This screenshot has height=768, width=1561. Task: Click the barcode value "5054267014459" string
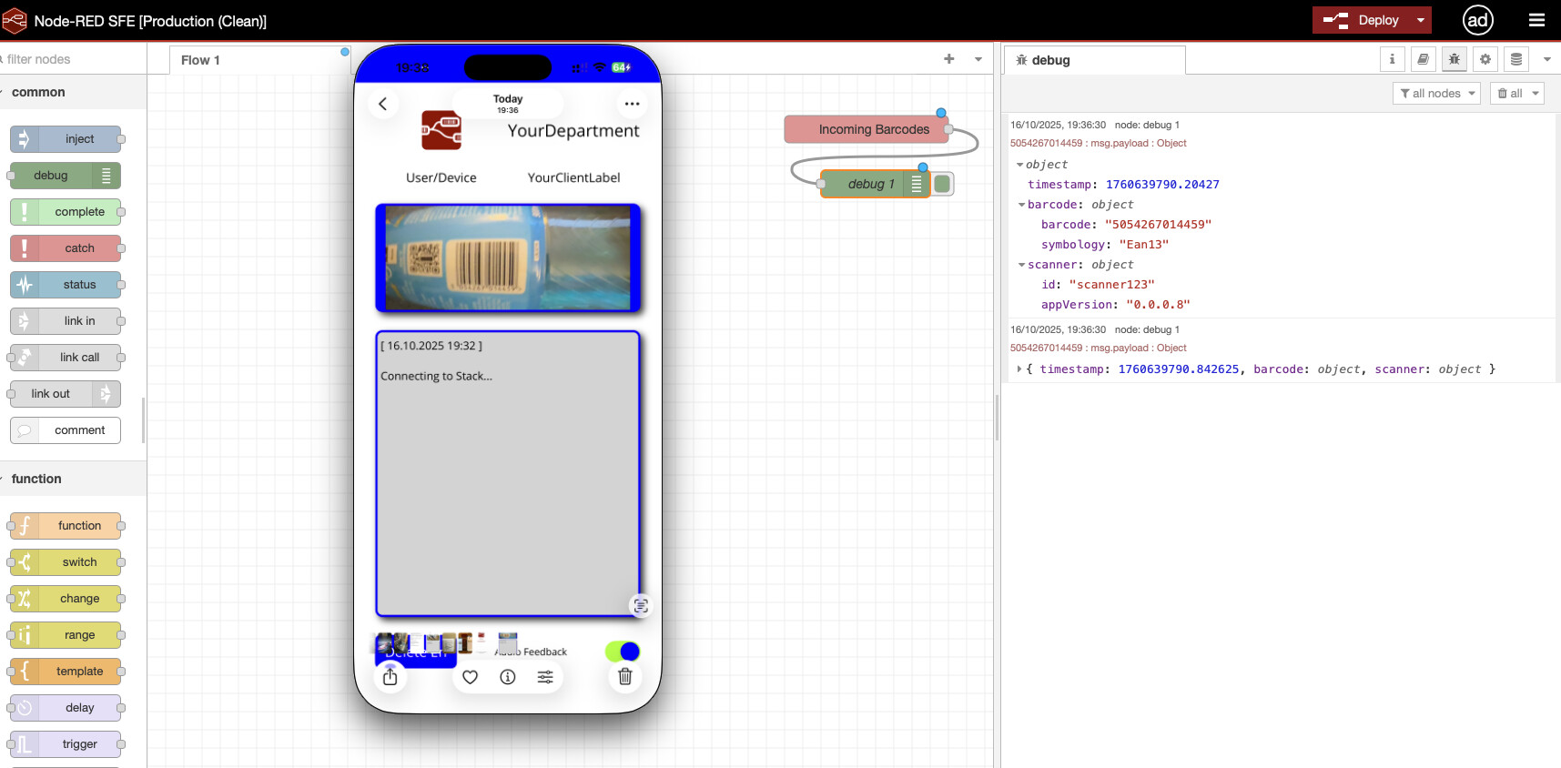click(x=1159, y=225)
